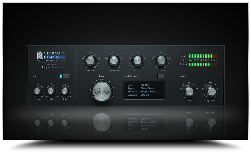Click the Input level meter
Viewport: 251px width, 158px height.
pyautogui.click(x=203, y=56)
